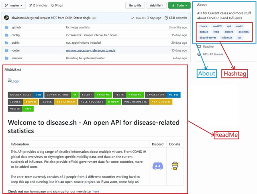The height and width of the screenshot is (194, 257).
Task: Click the Pull Requests 437 closed badge
Action: click(x=147, y=102)
